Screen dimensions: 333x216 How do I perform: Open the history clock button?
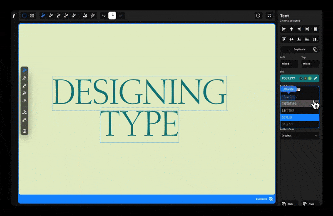coord(112,15)
